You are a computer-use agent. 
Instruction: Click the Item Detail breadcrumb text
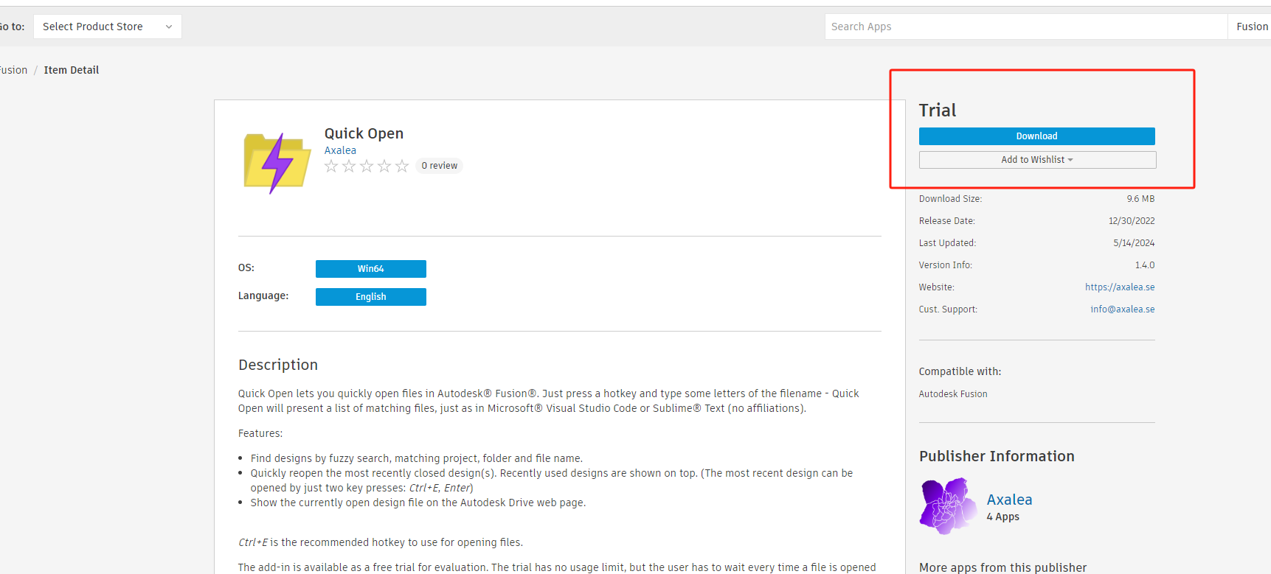(x=72, y=70)
